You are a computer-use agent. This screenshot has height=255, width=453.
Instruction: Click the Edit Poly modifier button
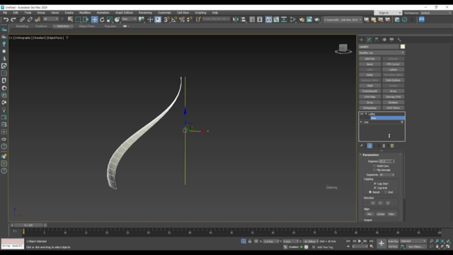[369, 59]
